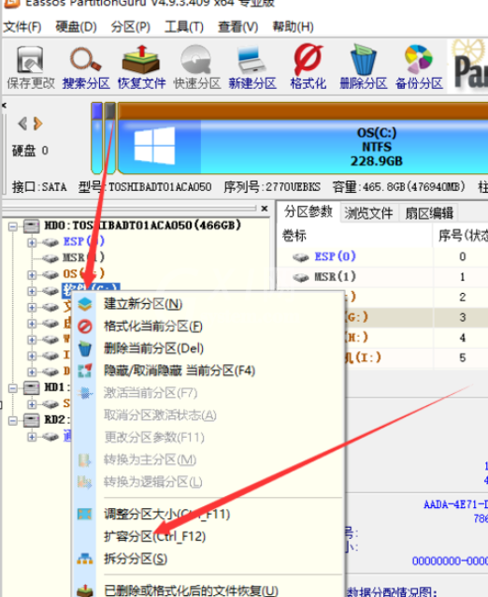Open the 查看(V) menu

point(238,27)
